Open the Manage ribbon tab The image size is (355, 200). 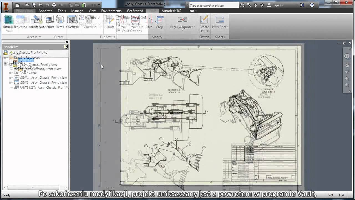tap(77, 11)
